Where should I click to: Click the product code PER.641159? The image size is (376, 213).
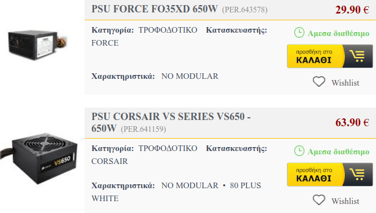click(143, 130)
